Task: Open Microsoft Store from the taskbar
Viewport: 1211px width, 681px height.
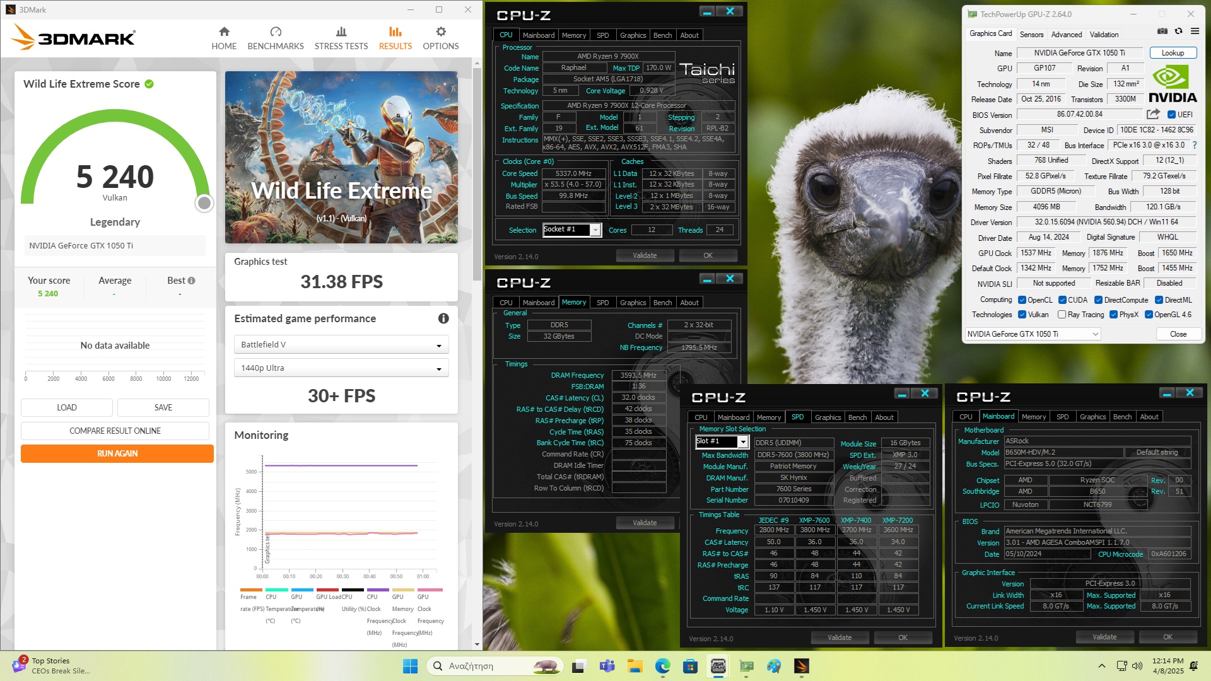Action: point(690,666)
